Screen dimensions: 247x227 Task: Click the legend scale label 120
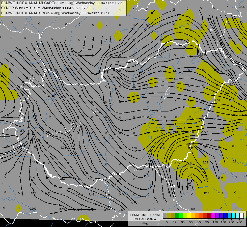coord(215,222)
